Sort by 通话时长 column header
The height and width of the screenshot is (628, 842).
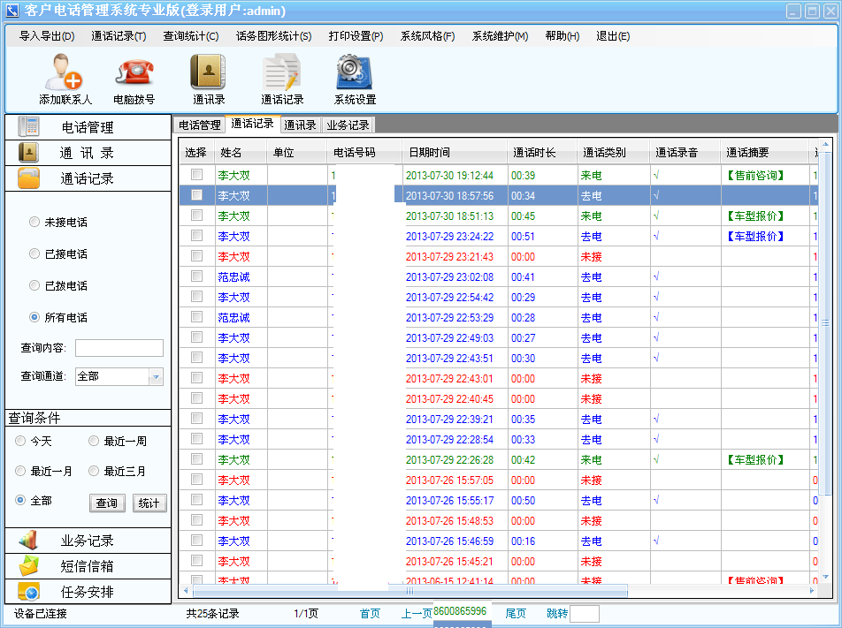pos(542,153)
